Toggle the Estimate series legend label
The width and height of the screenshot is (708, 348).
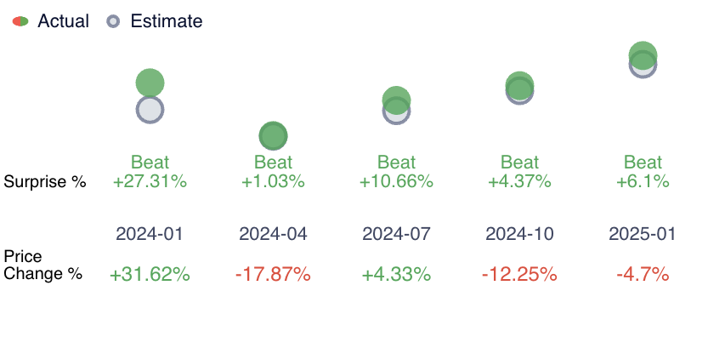click(x=166, y=21)
